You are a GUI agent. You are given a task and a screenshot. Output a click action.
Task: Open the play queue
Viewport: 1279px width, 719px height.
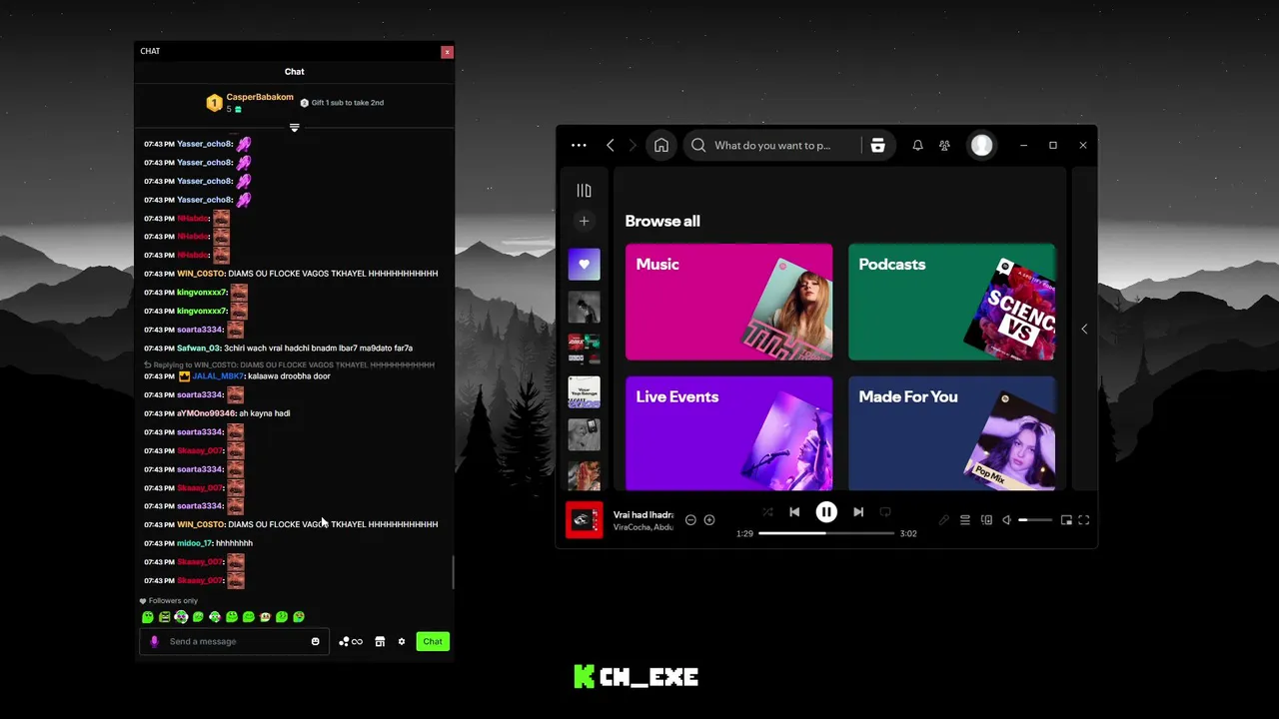point(965,520)
